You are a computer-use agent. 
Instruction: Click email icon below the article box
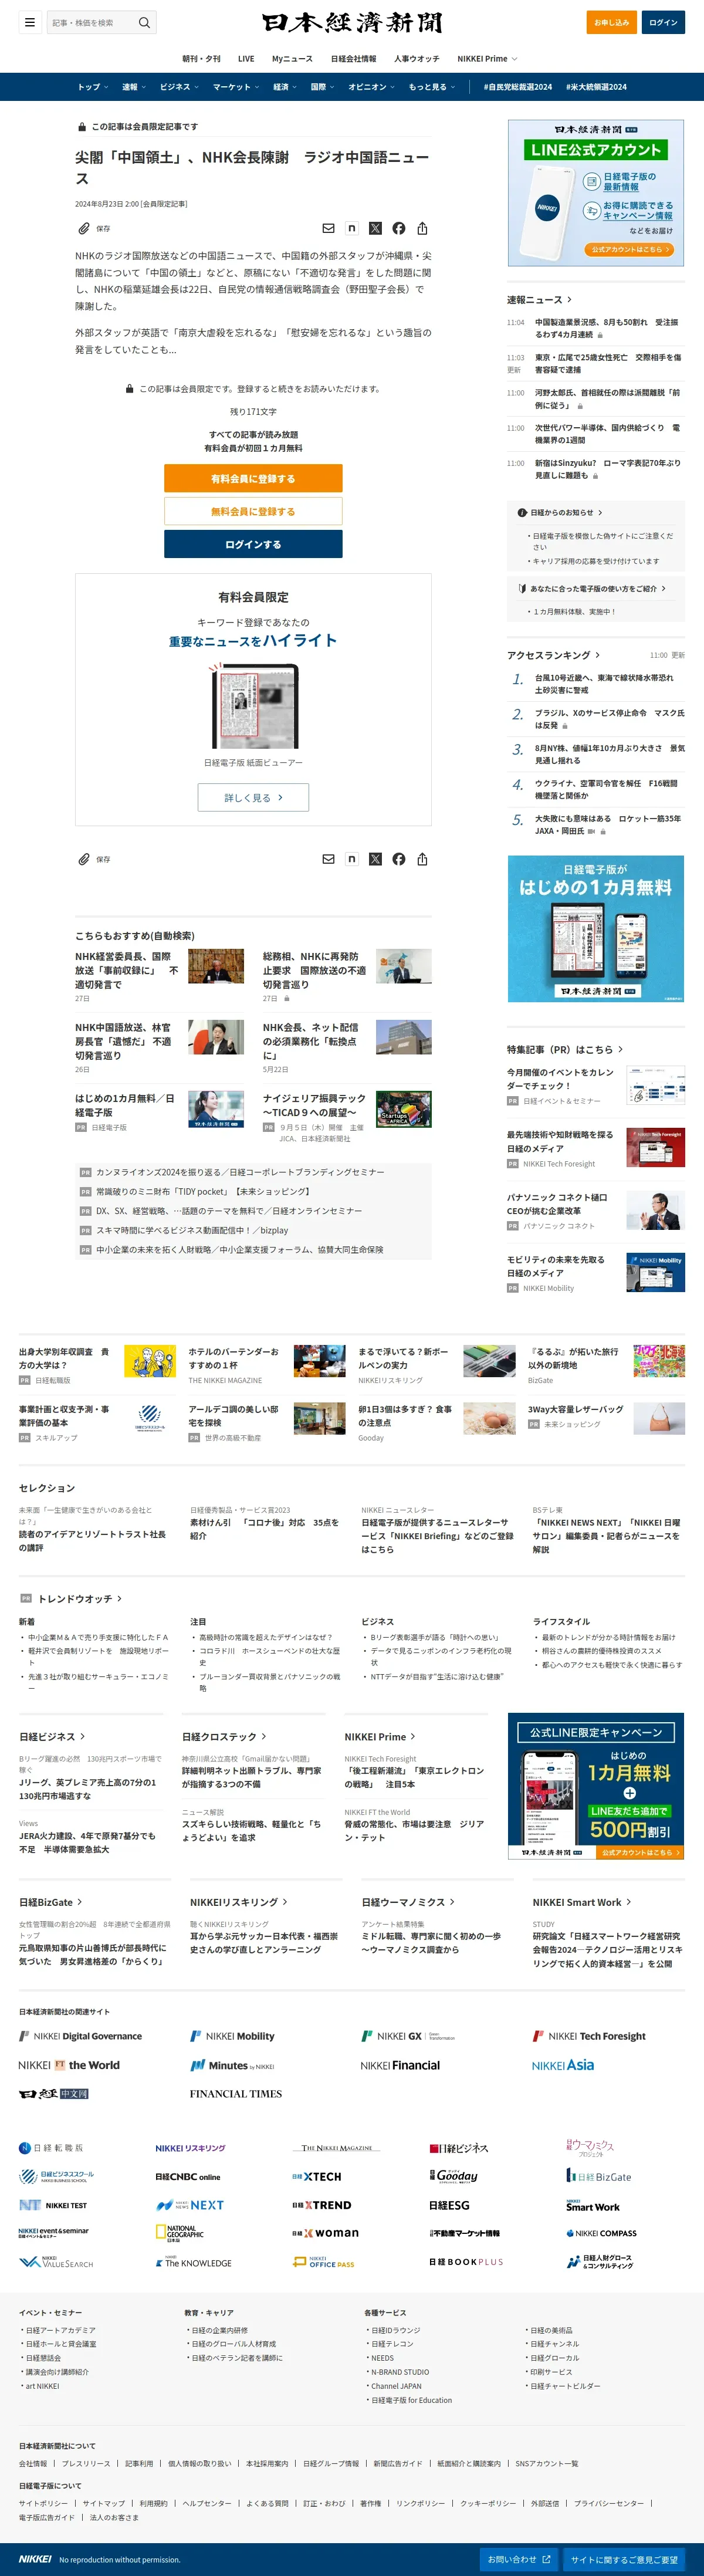pos(328,859)
